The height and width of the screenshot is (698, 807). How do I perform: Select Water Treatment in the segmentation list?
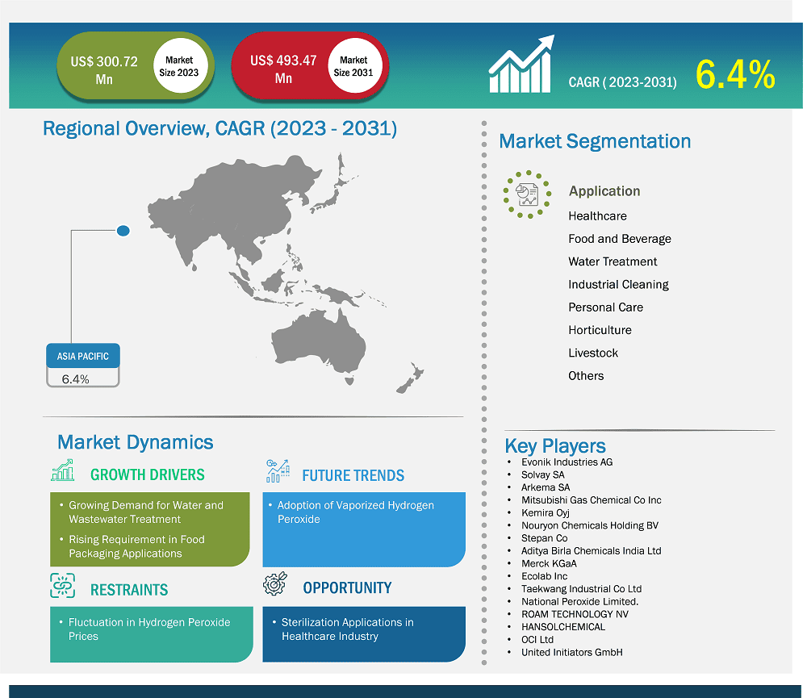(x=613, y=261)
